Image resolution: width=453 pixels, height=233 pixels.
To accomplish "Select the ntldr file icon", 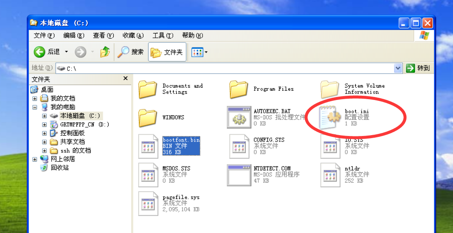I will [x=330, y=175].
